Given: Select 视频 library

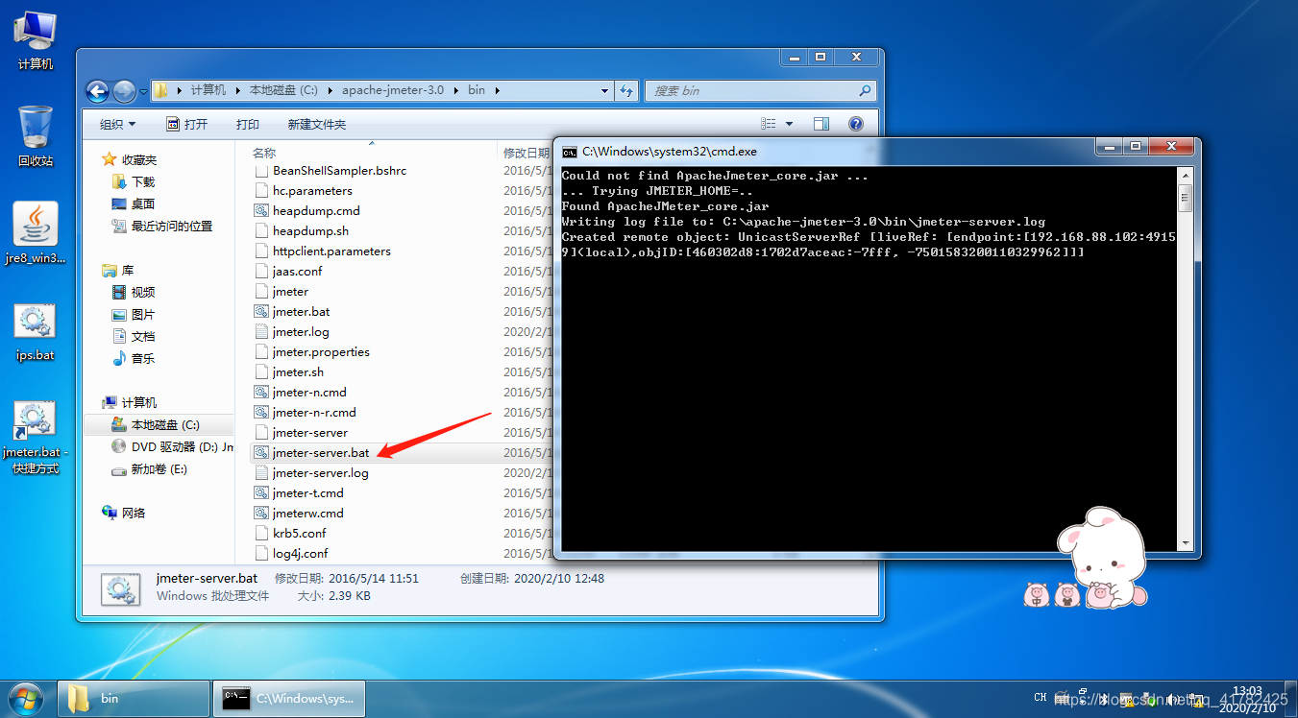Looking at the screenshot, I should pos(134,292).
